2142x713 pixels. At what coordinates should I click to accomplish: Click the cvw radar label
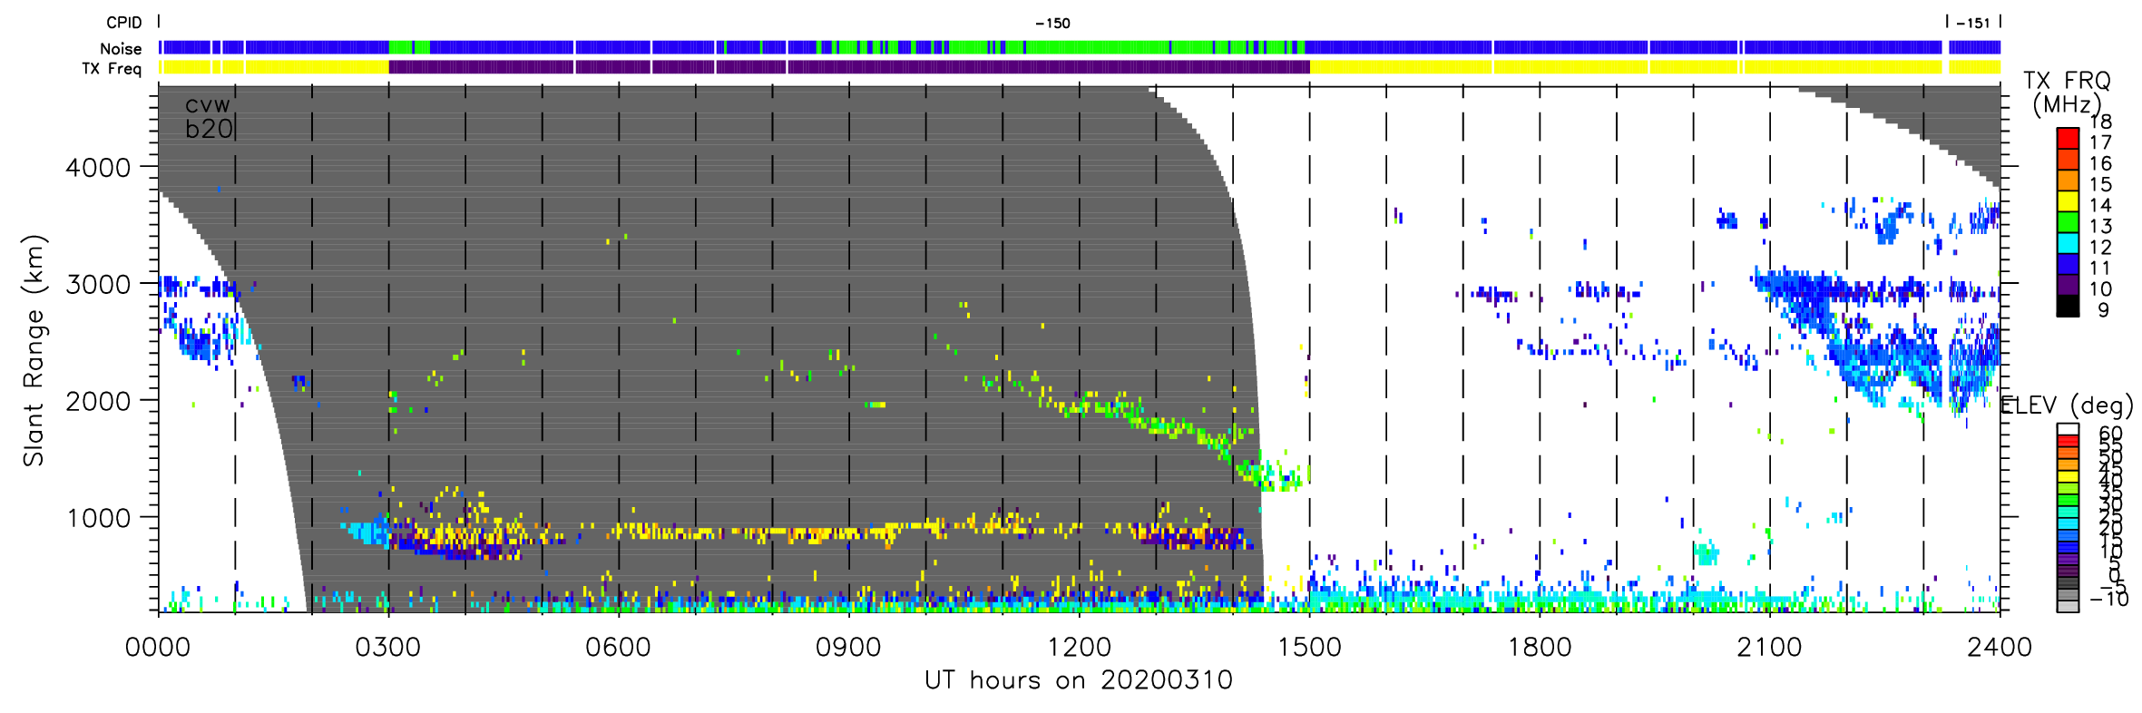click(208, 105)
